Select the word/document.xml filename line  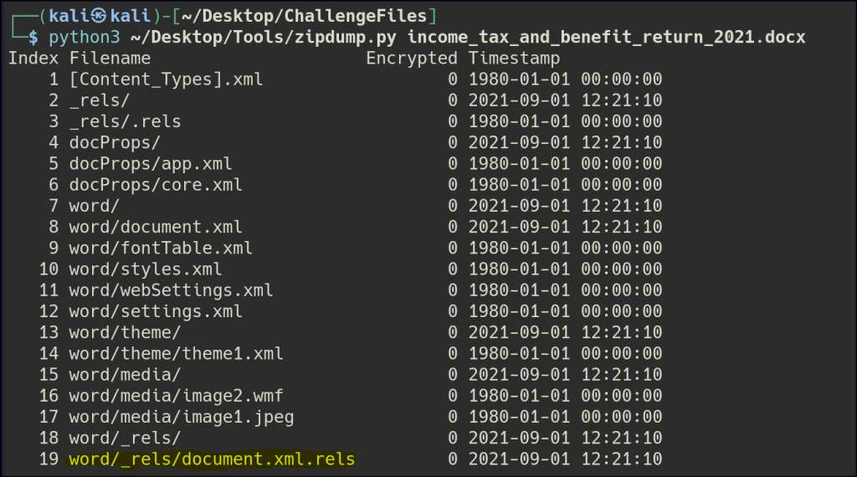point(156,227)
